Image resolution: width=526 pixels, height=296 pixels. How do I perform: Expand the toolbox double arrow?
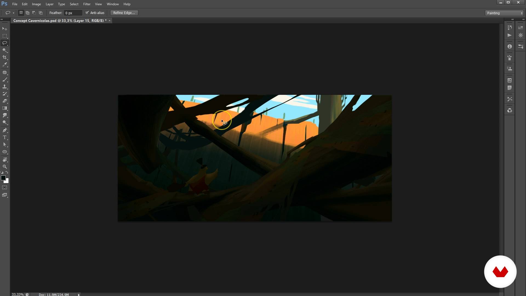(x=2, y=19)
